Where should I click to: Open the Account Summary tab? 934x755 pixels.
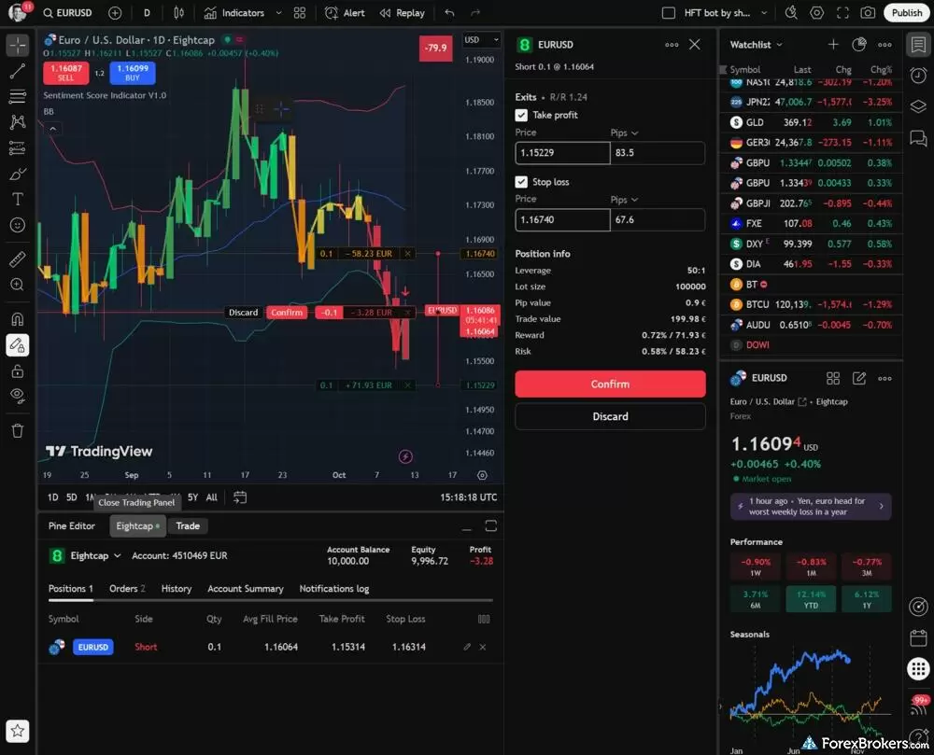(246, 588)
